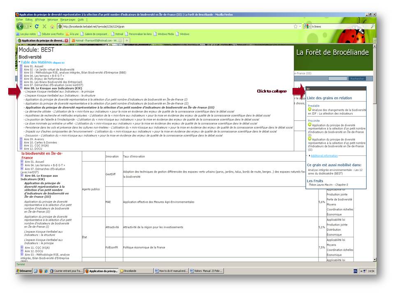Reload the page with the refresh icon
395x296 pixels.
click(37, 26)
